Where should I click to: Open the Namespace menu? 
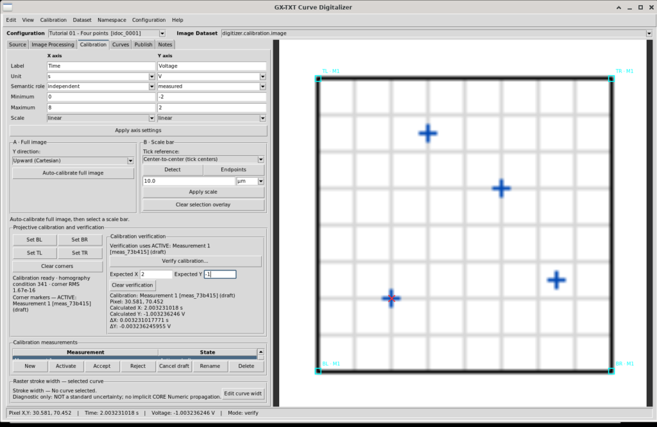point(112,20)
